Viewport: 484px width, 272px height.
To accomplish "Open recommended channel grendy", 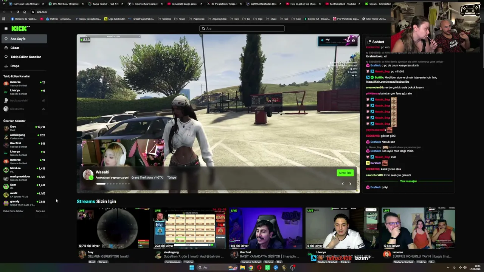I will tap(24, 203).
